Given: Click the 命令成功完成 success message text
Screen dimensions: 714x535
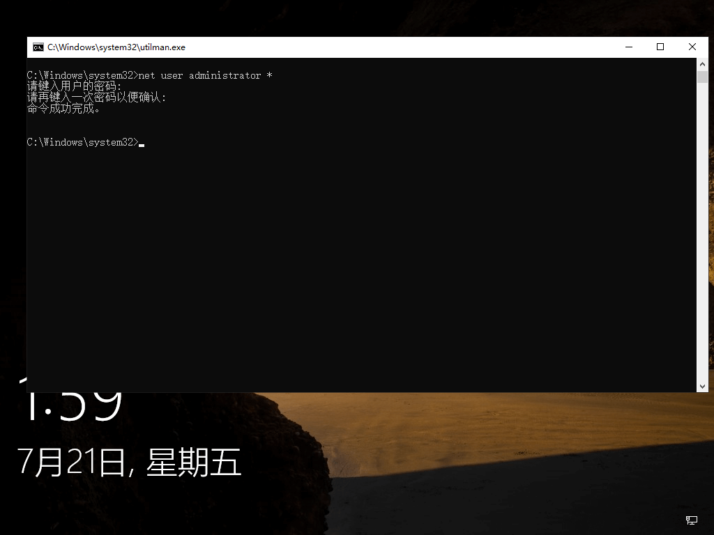Looking at the screenshot, I should (x=63, y=109).
